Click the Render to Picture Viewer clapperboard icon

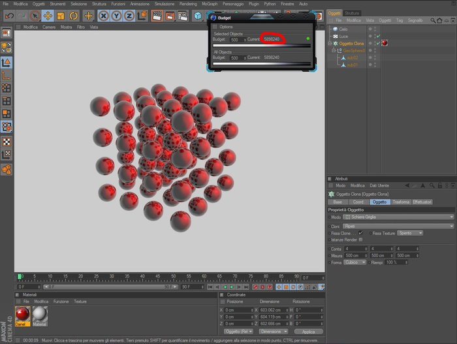(170, 16)
